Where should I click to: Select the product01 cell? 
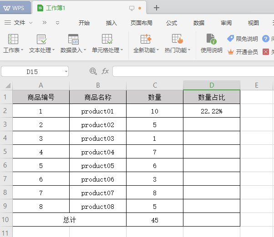tap(98, 111)
